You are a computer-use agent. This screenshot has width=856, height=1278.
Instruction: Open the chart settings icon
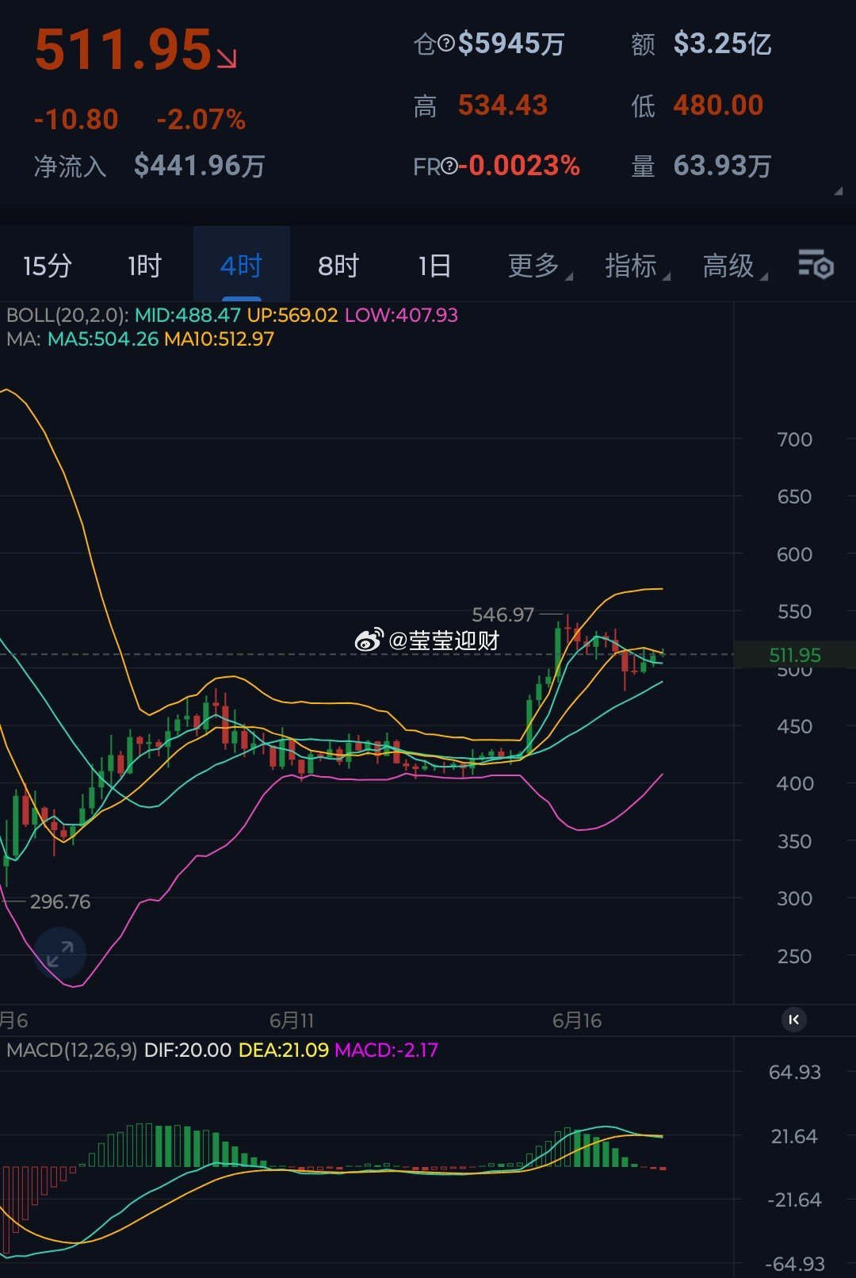816,265
